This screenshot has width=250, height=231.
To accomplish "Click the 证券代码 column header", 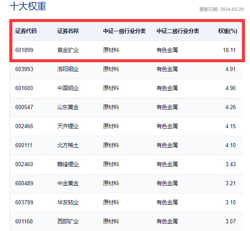I will (26, 31).
